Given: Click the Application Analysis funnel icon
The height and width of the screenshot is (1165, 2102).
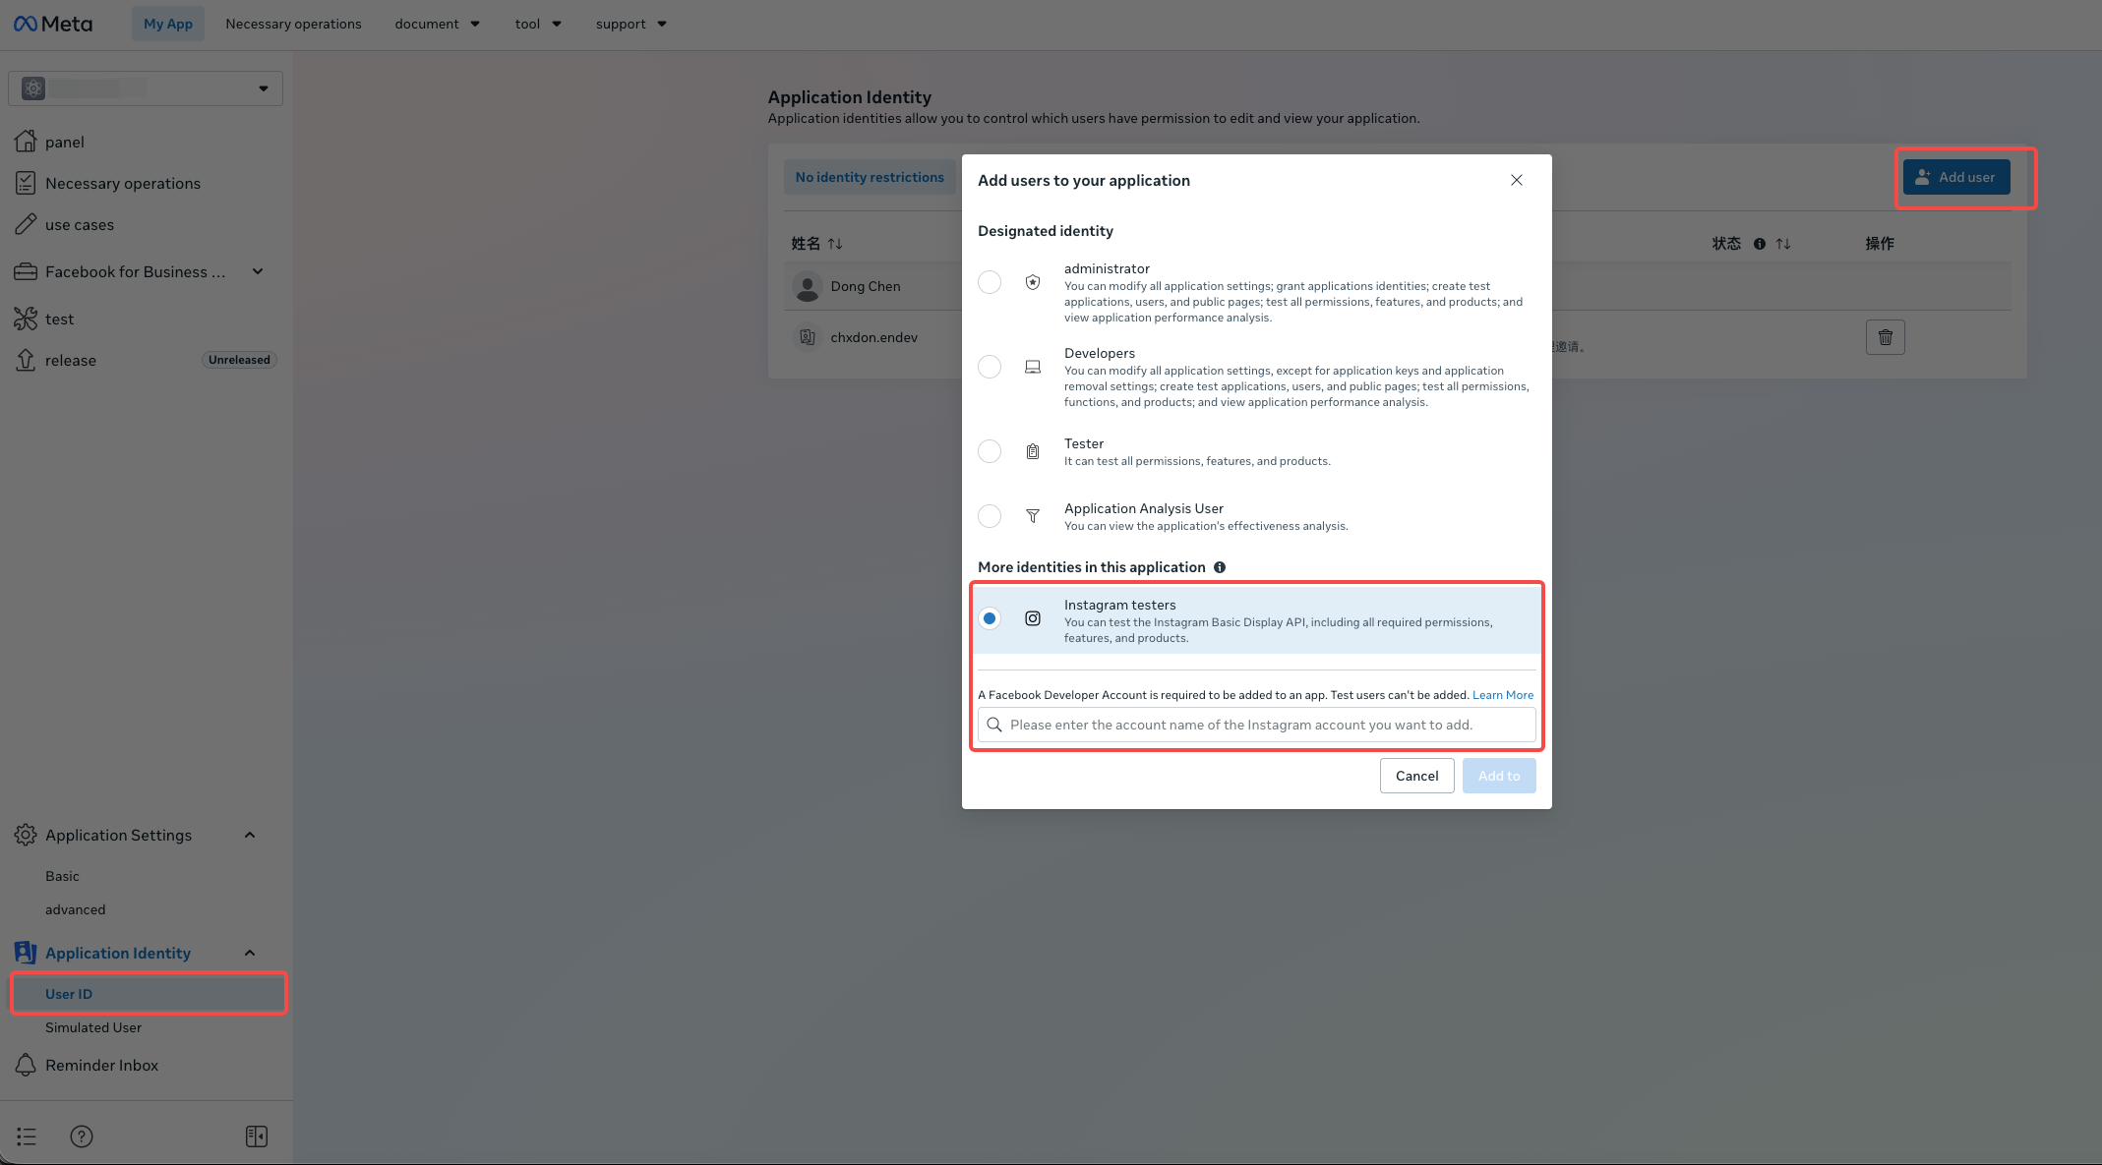Looking at the screenshot, I should (1033, 516).
